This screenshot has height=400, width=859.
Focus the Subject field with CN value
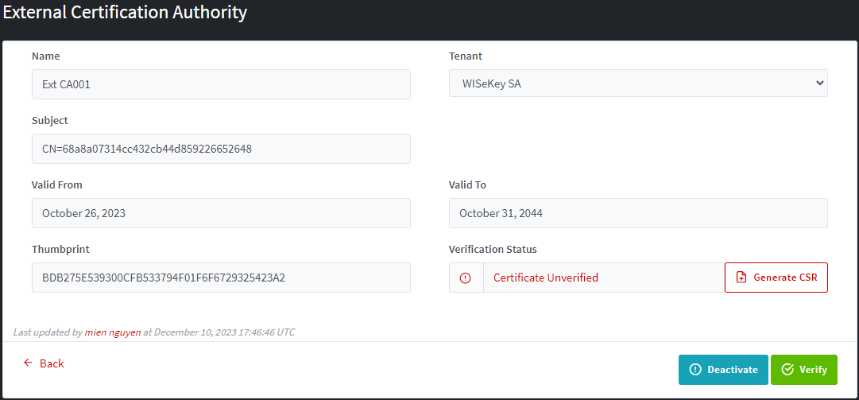pos(221,149)
